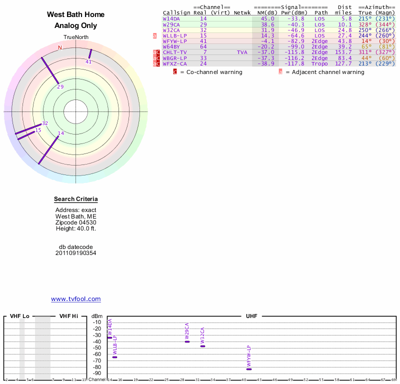Select the W14DA callsign in the table
The image size is (400, 384).
tap(171, 18)
